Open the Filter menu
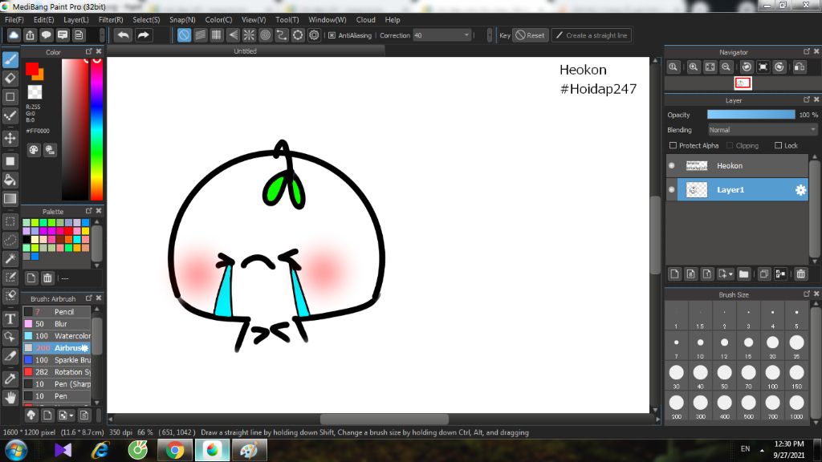Viewport: 822px width, 462px height. point(111,20)
